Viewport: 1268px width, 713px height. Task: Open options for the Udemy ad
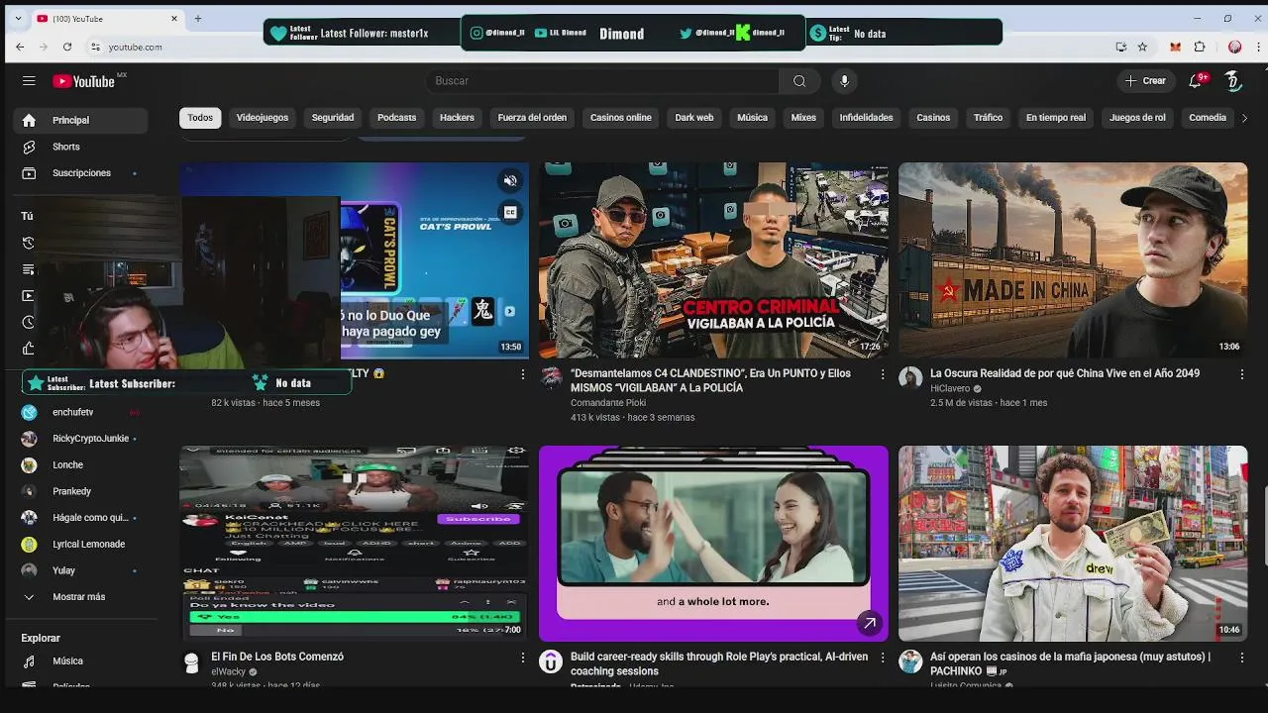coord(883,658)
